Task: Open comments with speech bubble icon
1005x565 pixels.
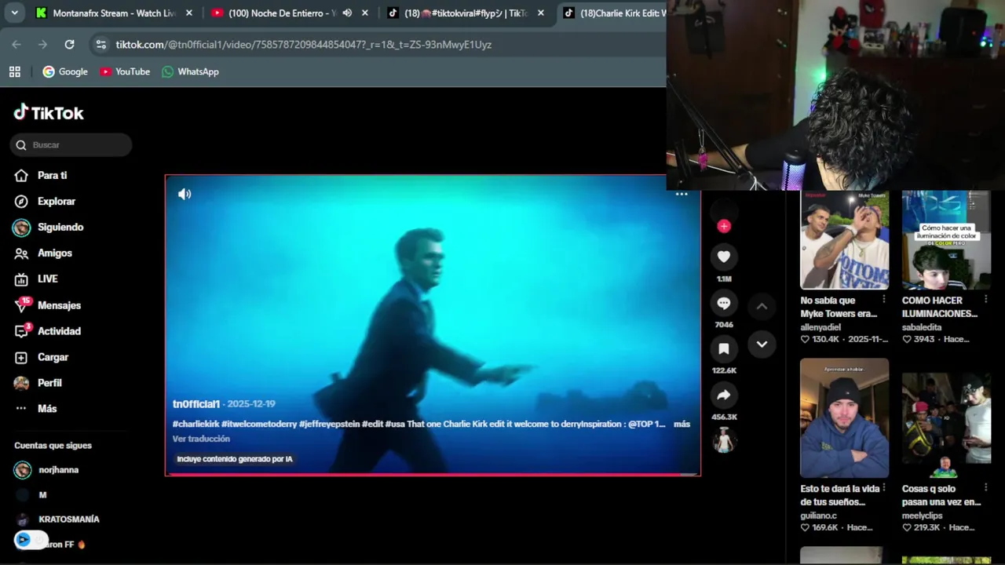Action: pyautogui.click(x=724, y=303)
